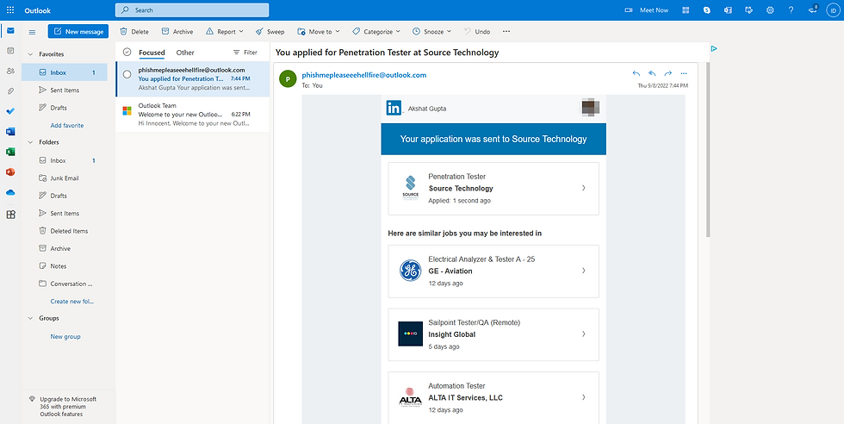Click the Delete toolbar button

point(134,32)
